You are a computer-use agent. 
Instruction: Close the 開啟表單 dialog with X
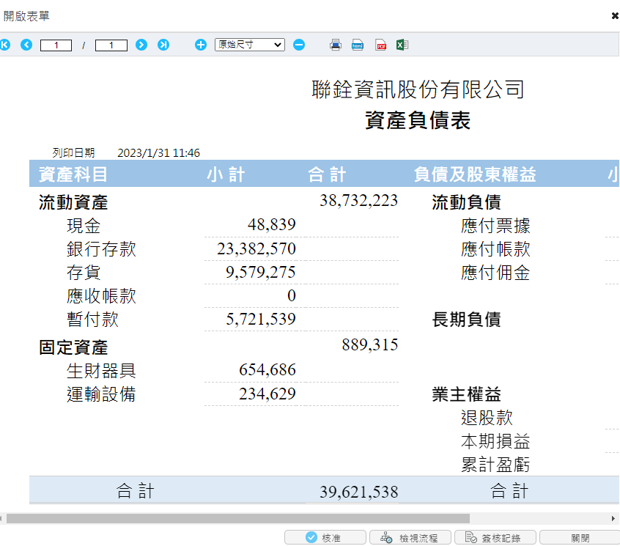[615, 16]
